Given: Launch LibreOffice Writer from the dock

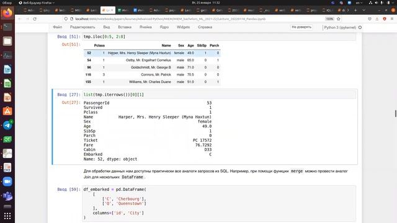Looking at the screenshot, I should pos(7,69).
